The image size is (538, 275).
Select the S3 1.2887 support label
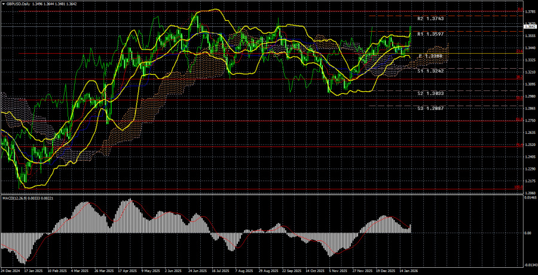430,109
